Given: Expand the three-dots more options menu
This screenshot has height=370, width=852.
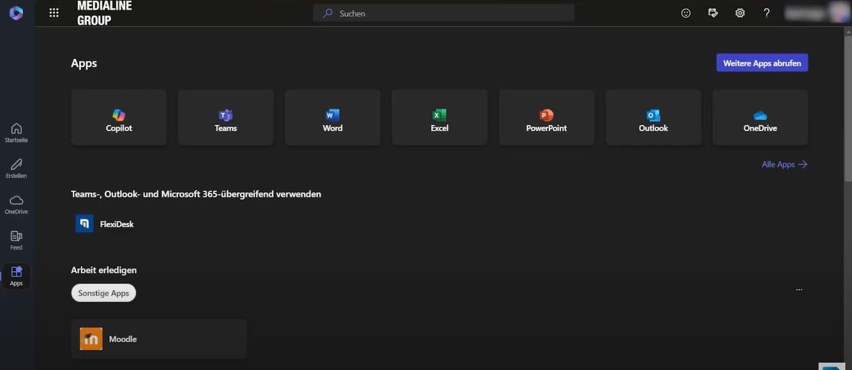Looking at the screenshot, I should point(798,290).
